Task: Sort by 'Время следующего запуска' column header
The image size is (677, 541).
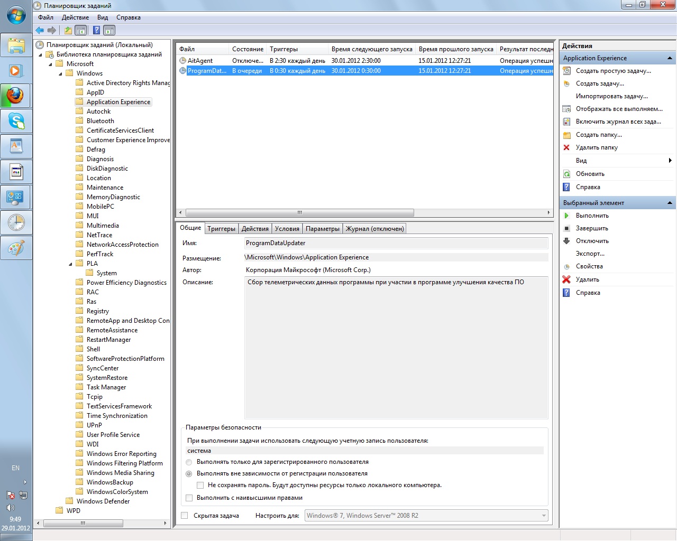Action: [x=372, y=49]
